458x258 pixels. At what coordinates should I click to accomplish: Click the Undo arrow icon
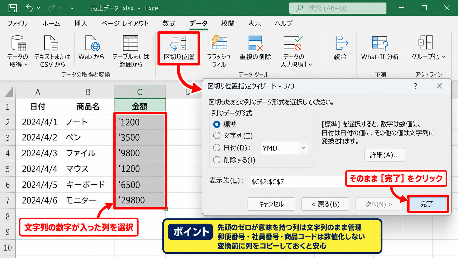click(29, 8)
